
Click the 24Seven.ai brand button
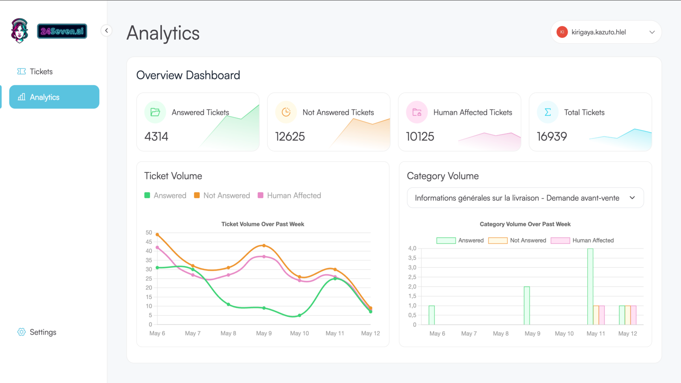tap(62, 31)
